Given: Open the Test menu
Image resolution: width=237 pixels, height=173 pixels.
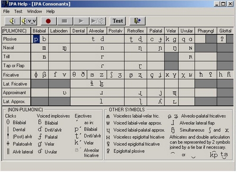Looking at the screenshot, I should coord(18,11).
